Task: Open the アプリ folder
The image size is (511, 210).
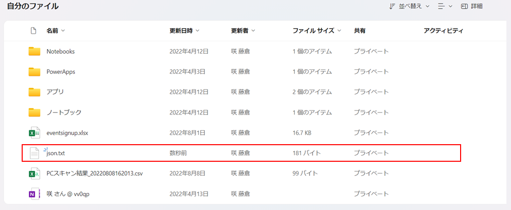Action: [55, 92]
